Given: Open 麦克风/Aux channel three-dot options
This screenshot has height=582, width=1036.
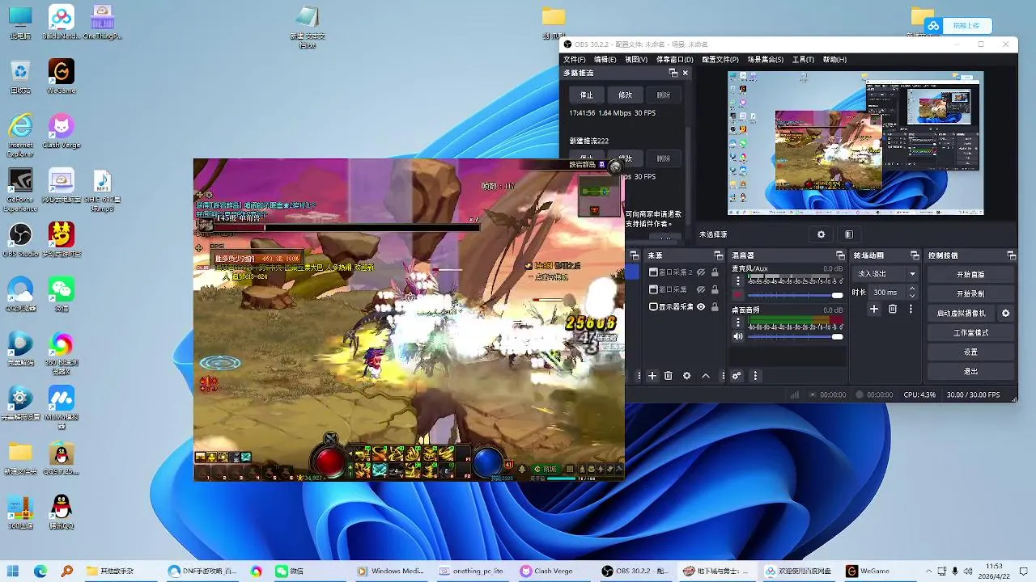Looking at the screenshot, I should pyautogui.click(x=737, y=281).
